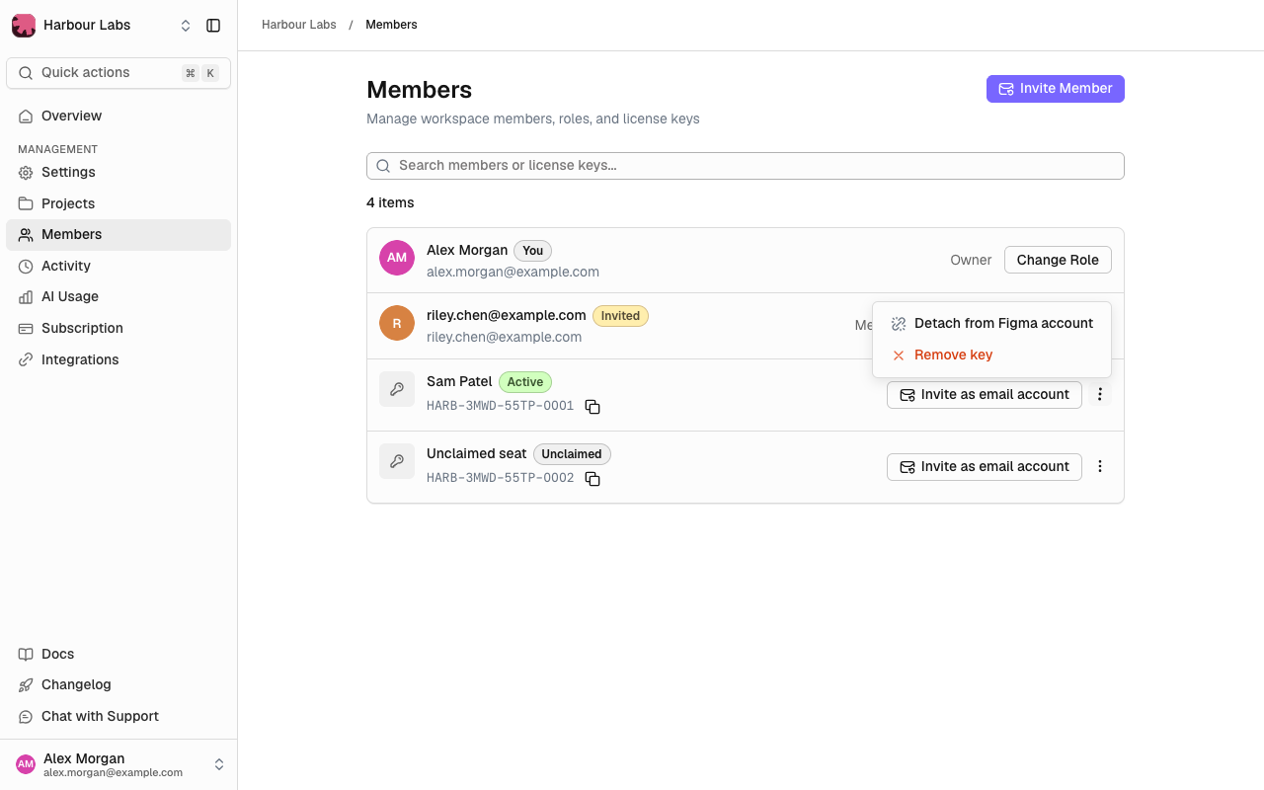The height and width of the screenshot is (790, 1264).
Task: Click the search magnifier icon in members search
Action: click(383, 166)
